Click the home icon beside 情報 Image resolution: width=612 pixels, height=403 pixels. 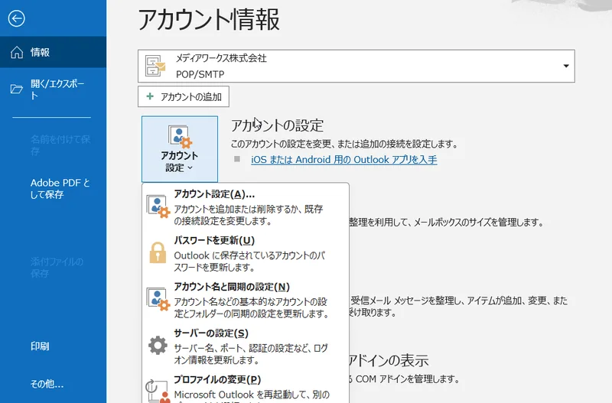point(17,52)
